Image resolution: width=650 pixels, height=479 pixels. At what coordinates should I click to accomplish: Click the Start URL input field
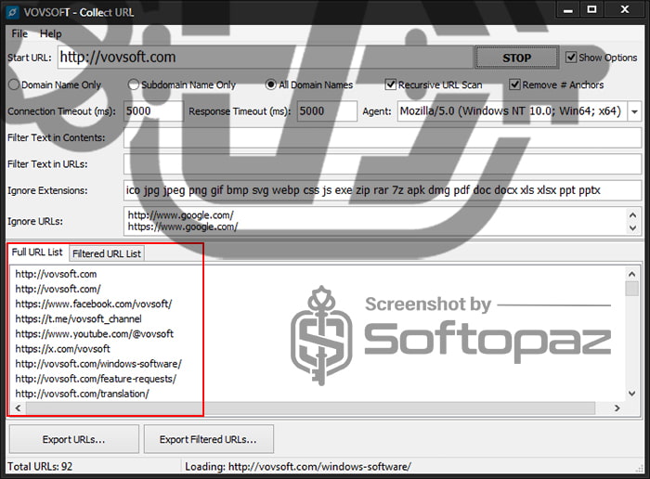click(266, 58)
